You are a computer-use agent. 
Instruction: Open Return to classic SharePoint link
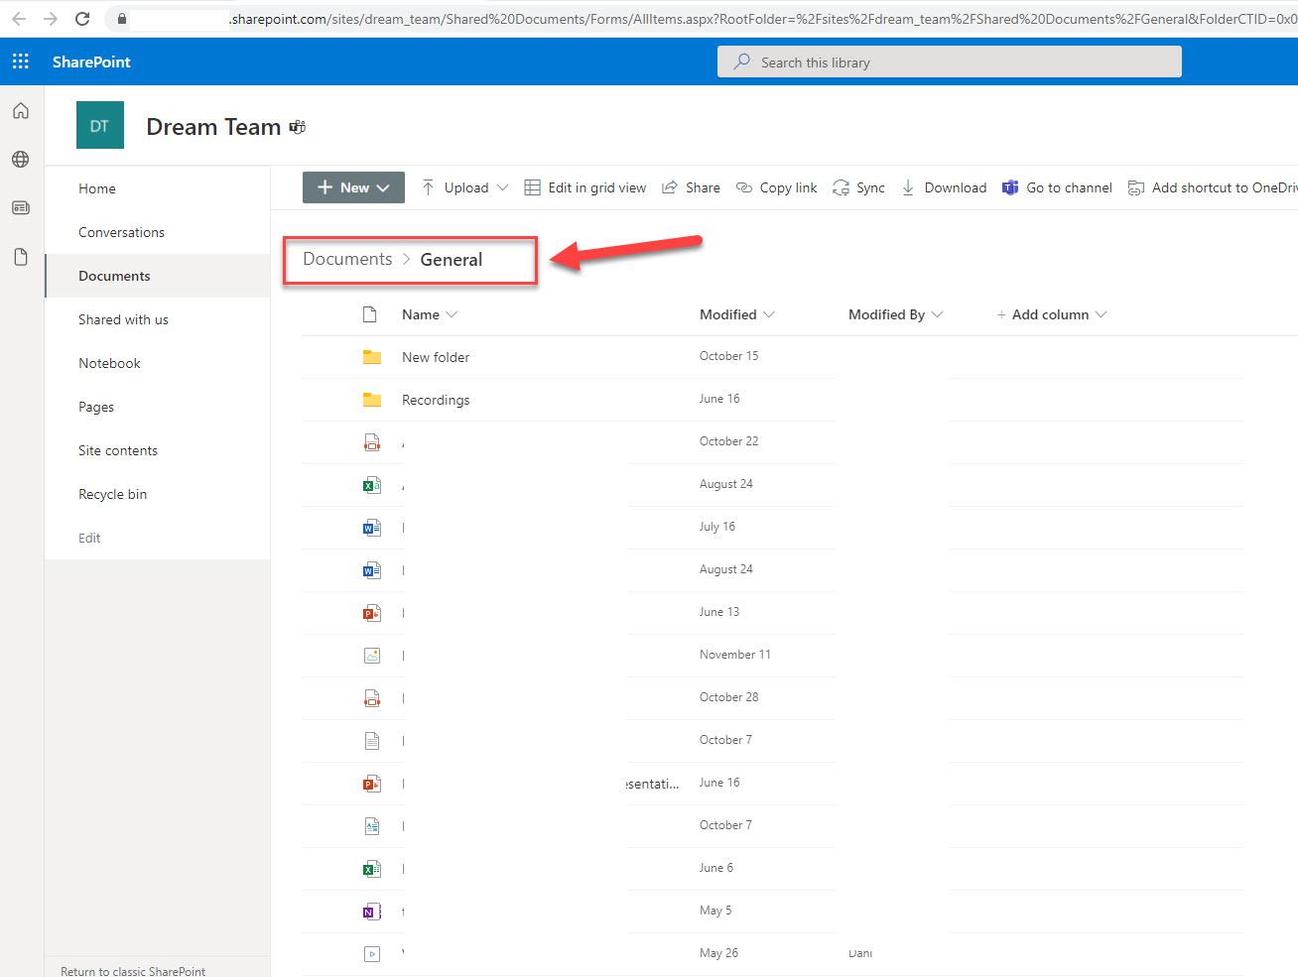(132, 970)
